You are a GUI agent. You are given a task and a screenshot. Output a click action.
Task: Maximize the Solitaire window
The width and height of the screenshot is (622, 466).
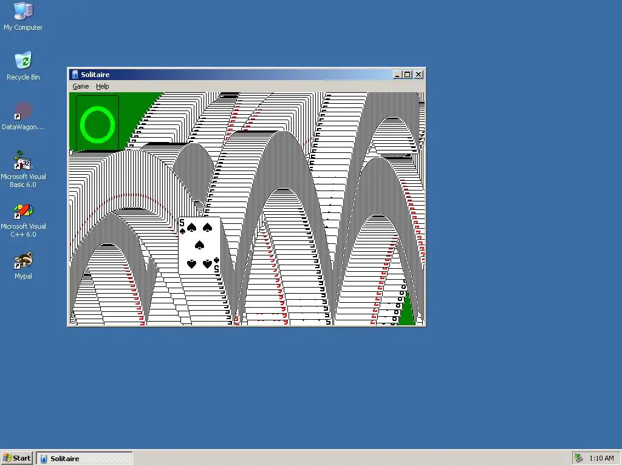(x=408, y=75)
